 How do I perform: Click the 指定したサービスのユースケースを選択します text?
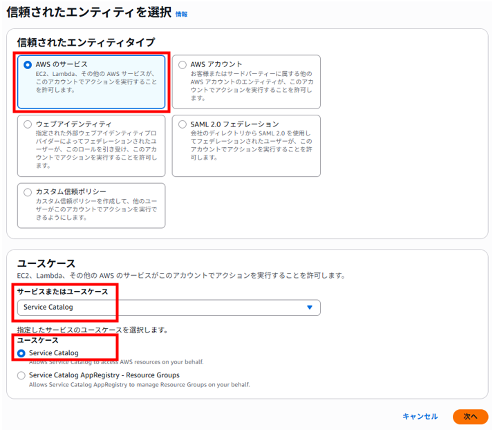[92, 330]
